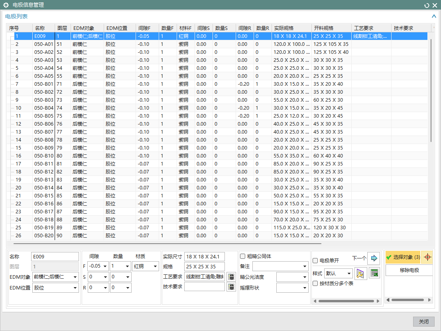Open style settings with the wrench grid icon

360,273
